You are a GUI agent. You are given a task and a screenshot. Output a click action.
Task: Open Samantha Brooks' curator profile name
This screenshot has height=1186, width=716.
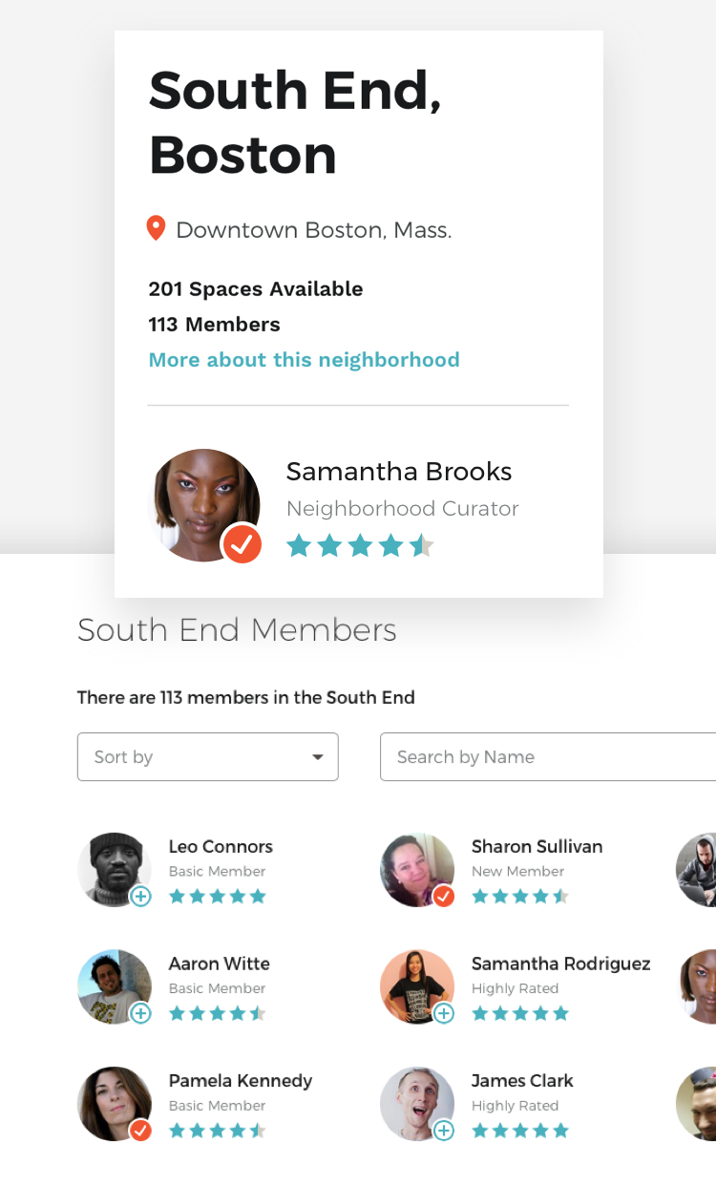pyautogui.click(x=399, y=472)
